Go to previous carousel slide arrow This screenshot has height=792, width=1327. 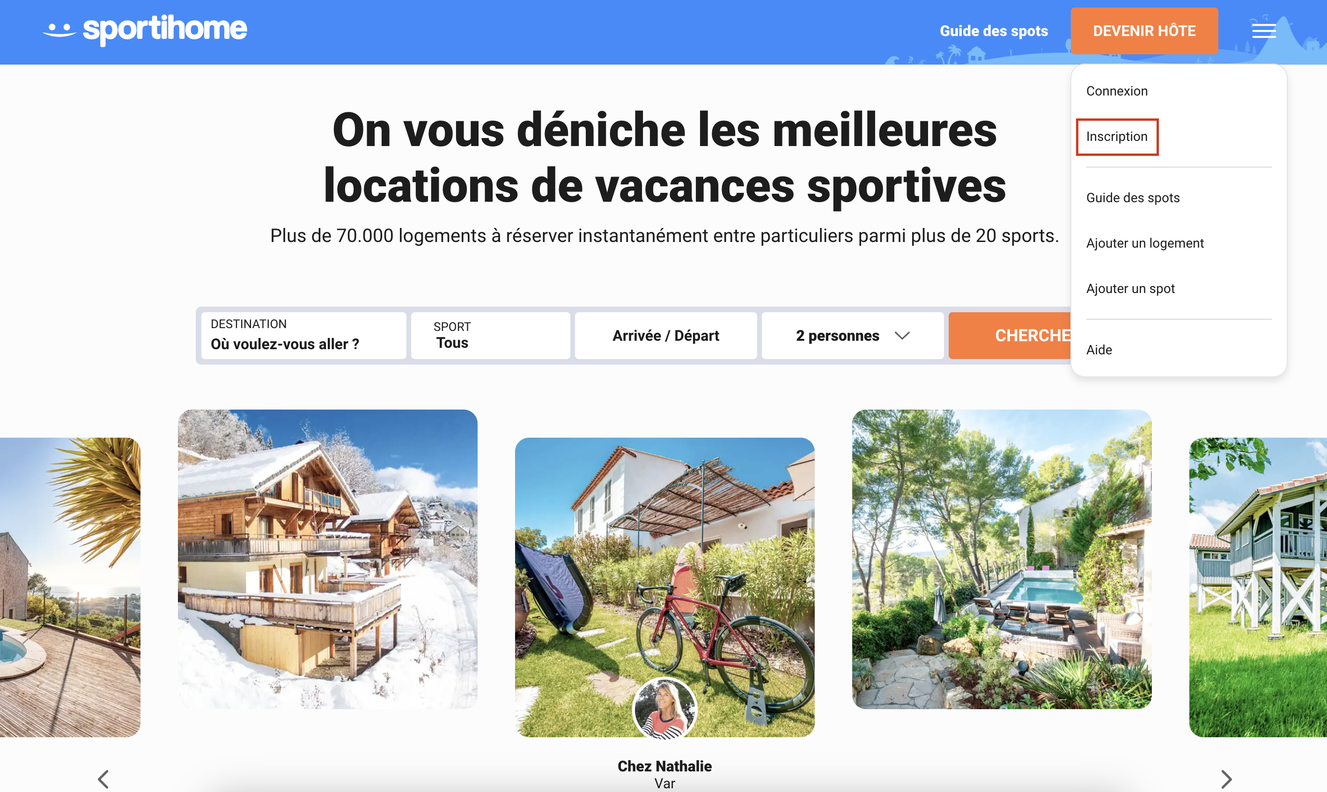click(x=103, y=778)
